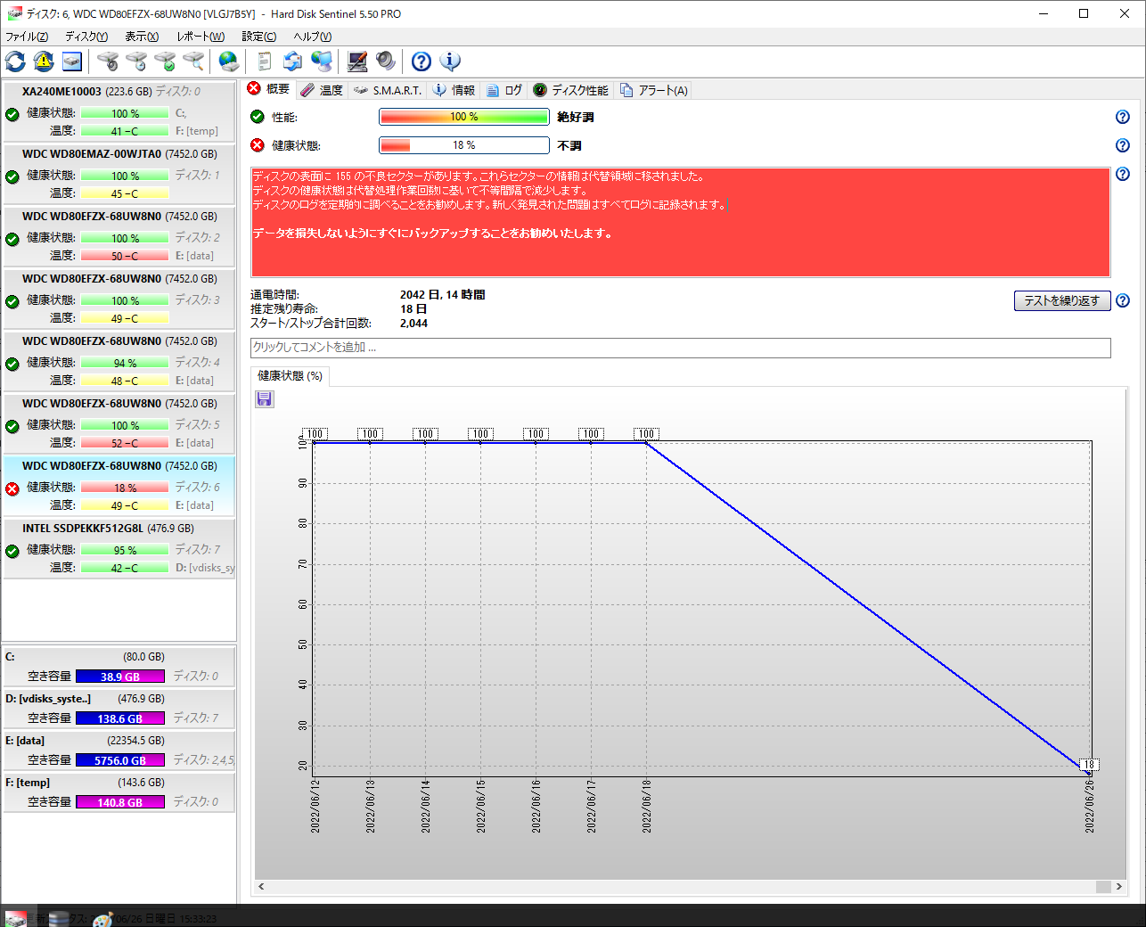
Task: Open the 表示 menu
Action: point(142,37)
